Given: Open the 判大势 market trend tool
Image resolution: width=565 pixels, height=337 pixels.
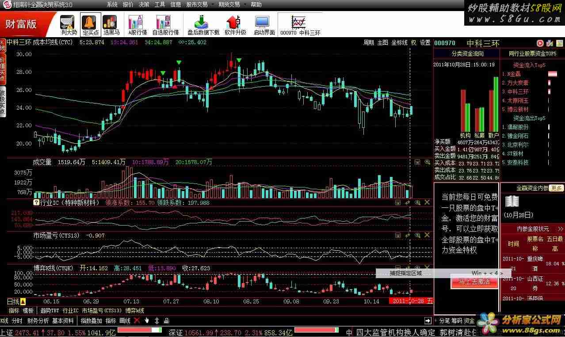Looking at the screenshot, I should click(69, 24).
